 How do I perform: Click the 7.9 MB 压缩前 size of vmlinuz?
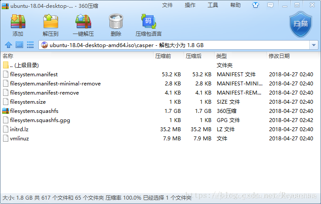(172, 139)
